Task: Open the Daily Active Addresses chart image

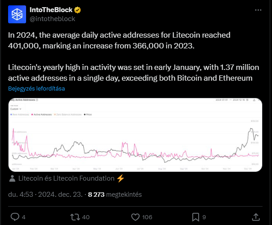Action: point(135,135)
